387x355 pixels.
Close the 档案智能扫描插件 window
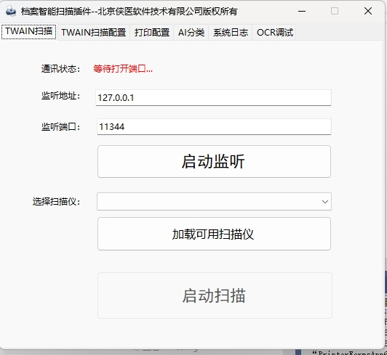(x=368, y=11)
